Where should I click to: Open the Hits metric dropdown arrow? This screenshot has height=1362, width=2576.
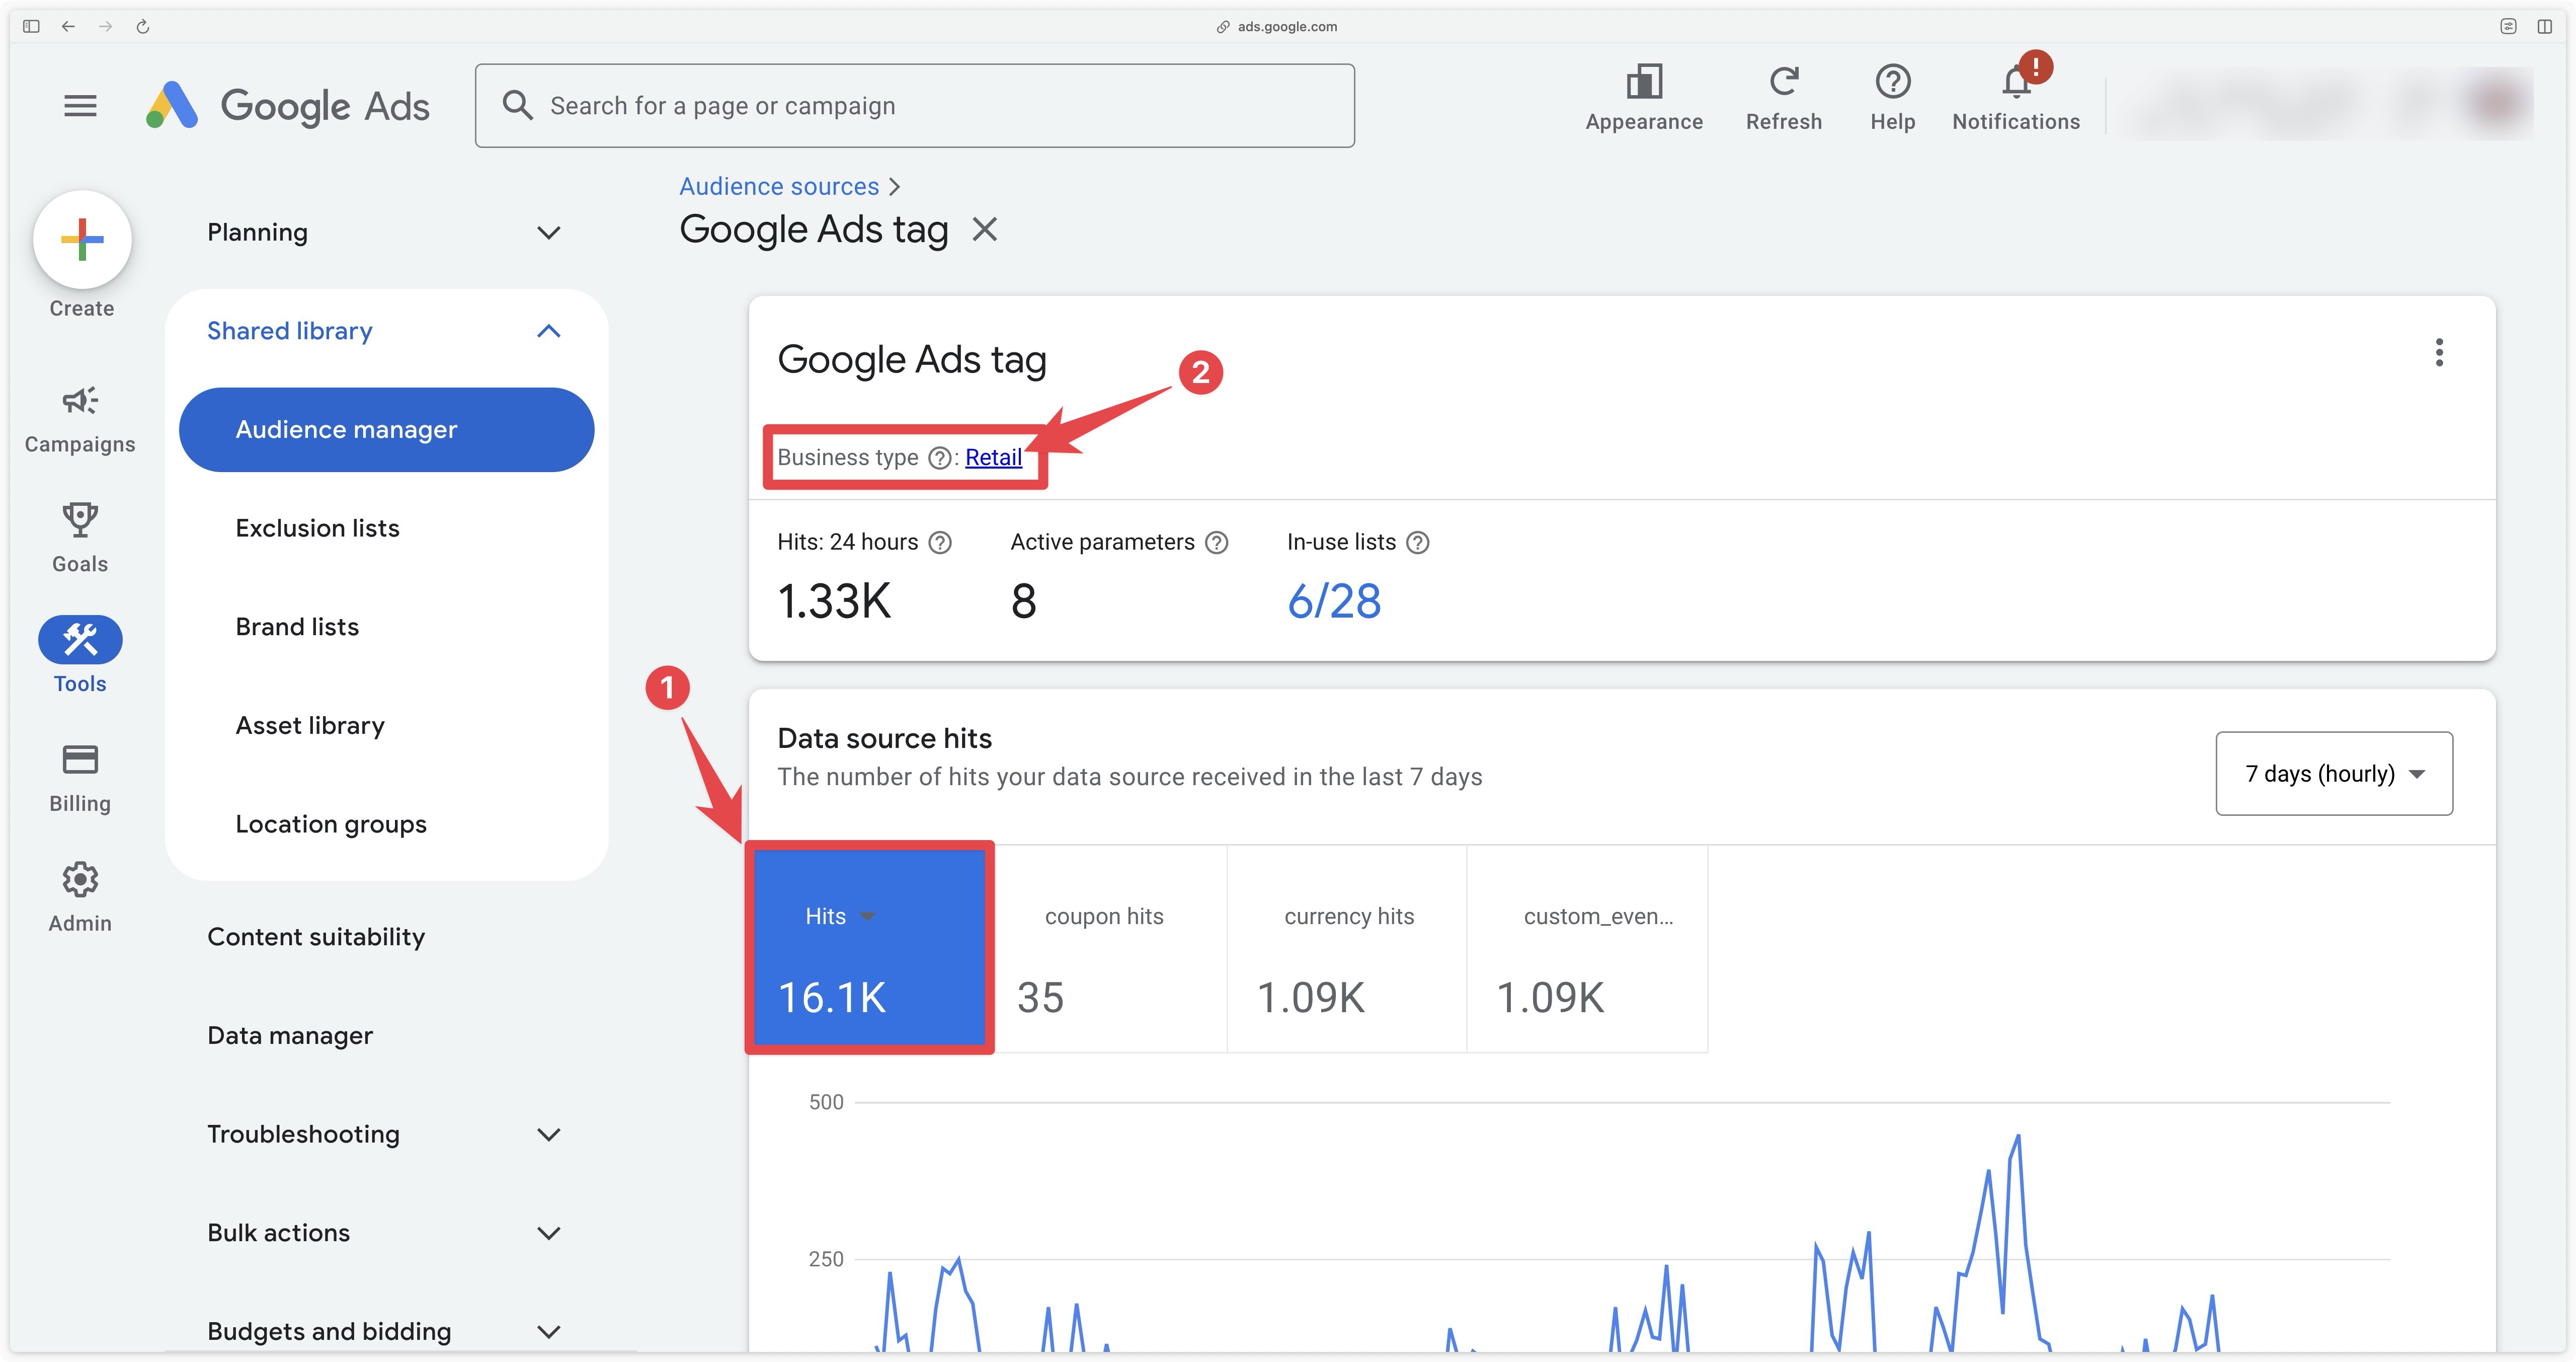867,917
